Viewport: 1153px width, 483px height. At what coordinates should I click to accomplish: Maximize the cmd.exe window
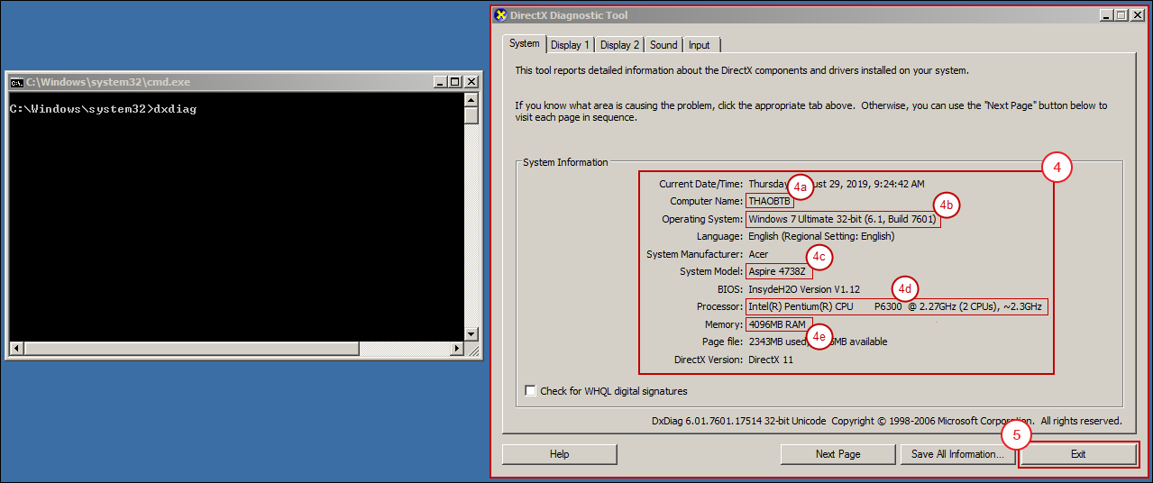tap(455, 82)
